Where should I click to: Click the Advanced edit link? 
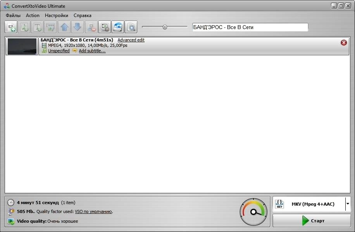131,40
